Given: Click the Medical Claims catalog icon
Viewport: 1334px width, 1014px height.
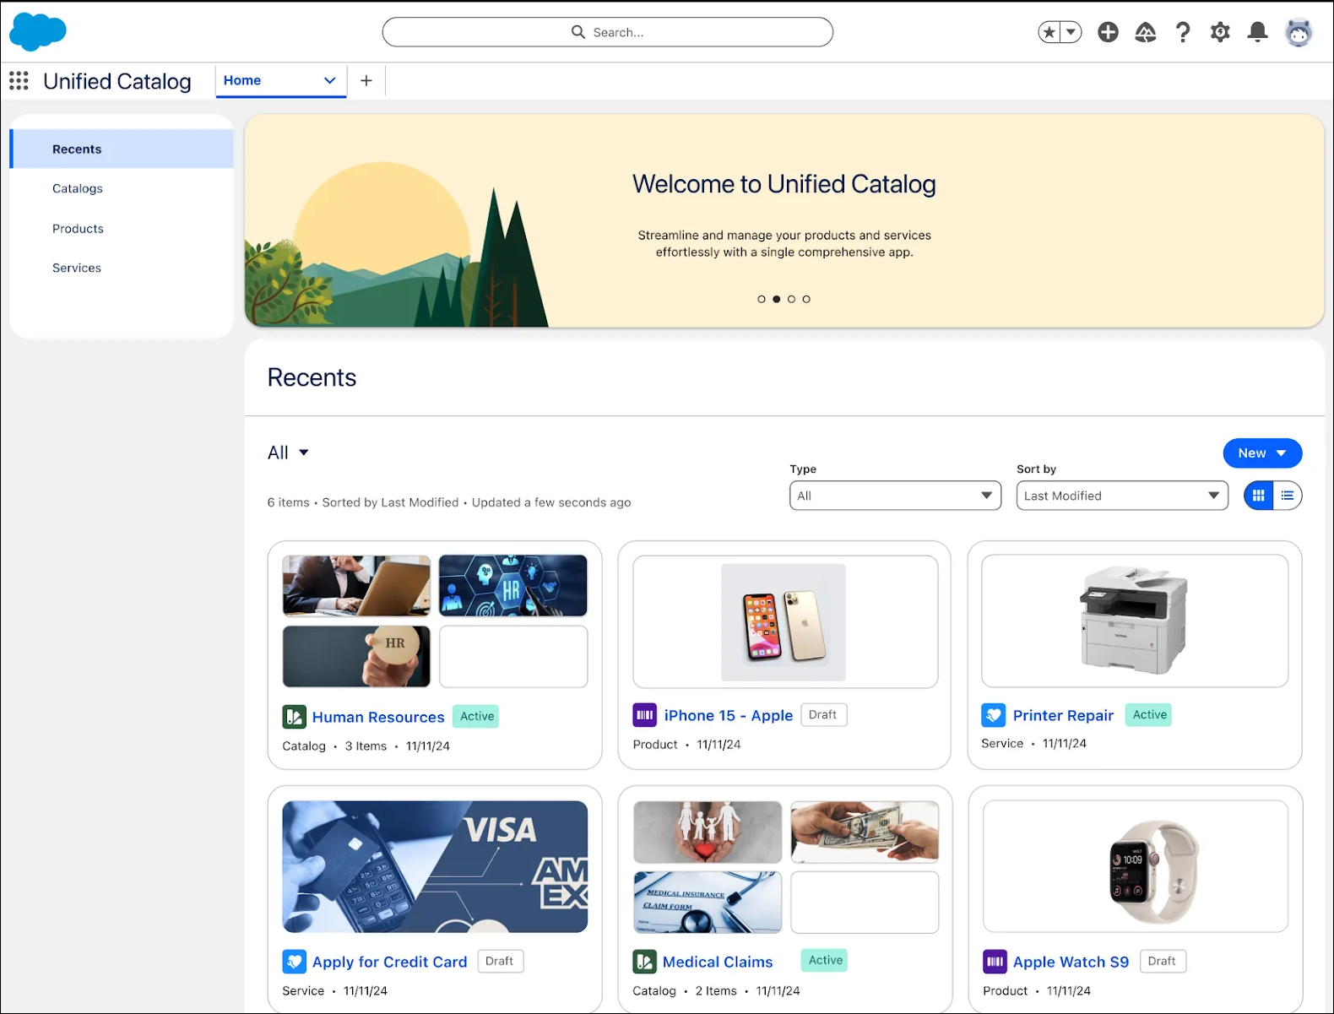Looking at the screenshot, I should click(645, 962).
